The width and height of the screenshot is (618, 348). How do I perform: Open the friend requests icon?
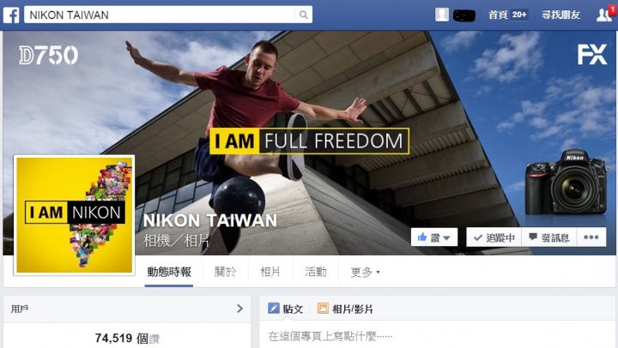pyautogui.click(x=603, y=15)
